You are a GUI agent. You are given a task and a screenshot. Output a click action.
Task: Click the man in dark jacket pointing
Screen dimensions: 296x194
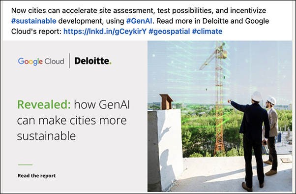(x=250, y=141)
